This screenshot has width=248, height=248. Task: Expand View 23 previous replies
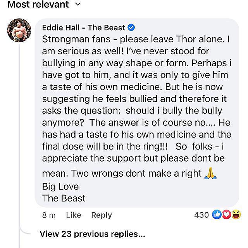pos(92,234)
